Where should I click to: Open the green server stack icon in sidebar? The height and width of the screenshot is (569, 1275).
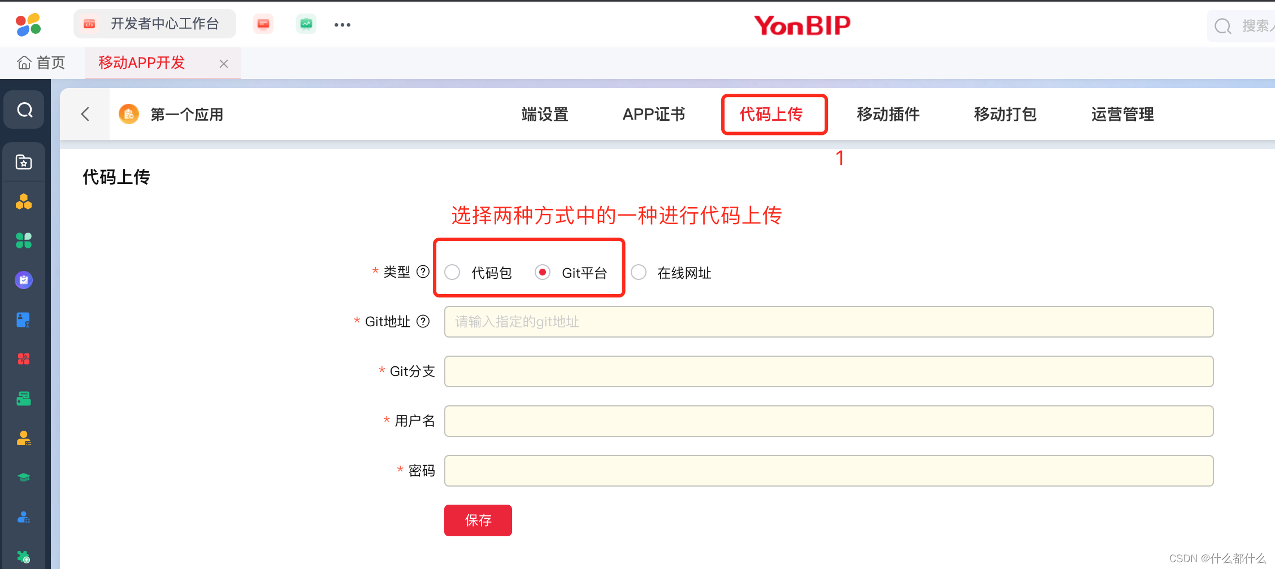click(x=24, y=399)
